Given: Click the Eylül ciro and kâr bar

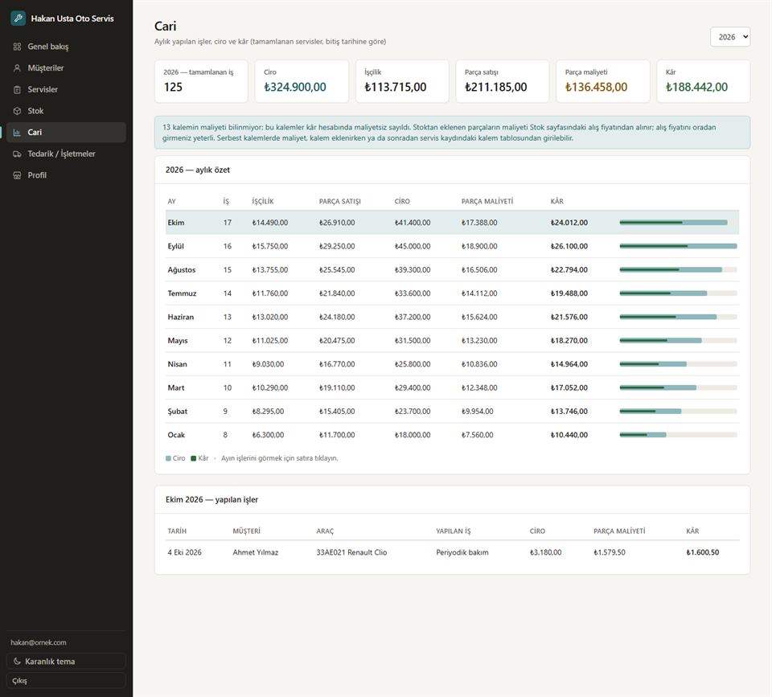Looking at the screenshot, I should (679, 246).
